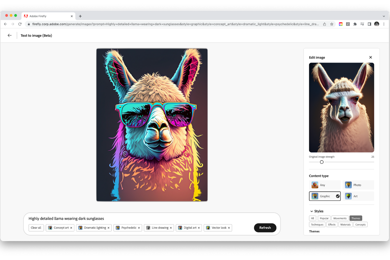This screenshot has width=390, height=260.
Task: Click browser forward navigation arrow
Action: coord(13,24)
